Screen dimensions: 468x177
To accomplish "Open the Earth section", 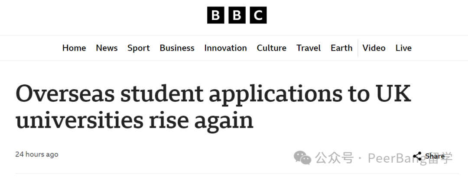I will tap(341, 48).
